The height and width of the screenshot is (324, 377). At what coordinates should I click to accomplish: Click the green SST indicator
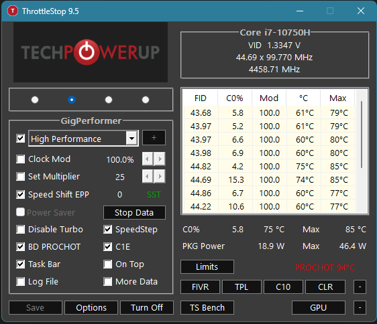pyautogui.click(x=154, y=195)
